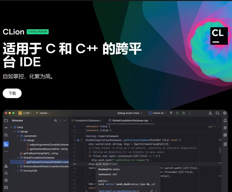Click the inspections checkmark 2 widget
232x192 pixels.
coord(211,127)
